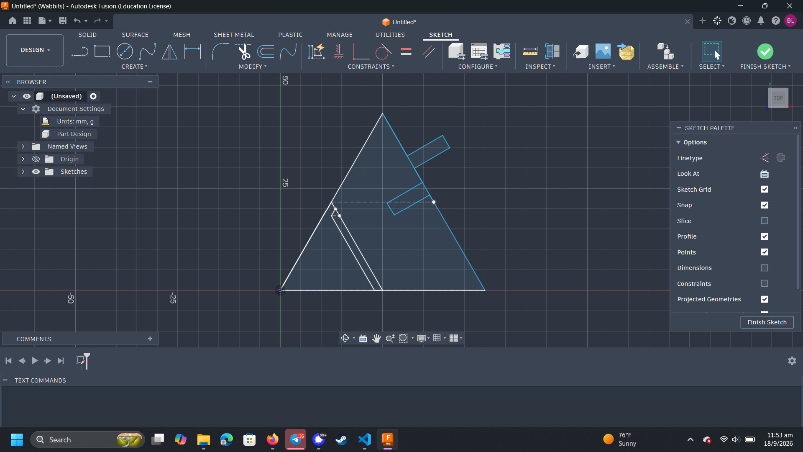803x452 pixels.
Task: Click the Finish Sketch button in palette
Action: [x=767, y=322]
